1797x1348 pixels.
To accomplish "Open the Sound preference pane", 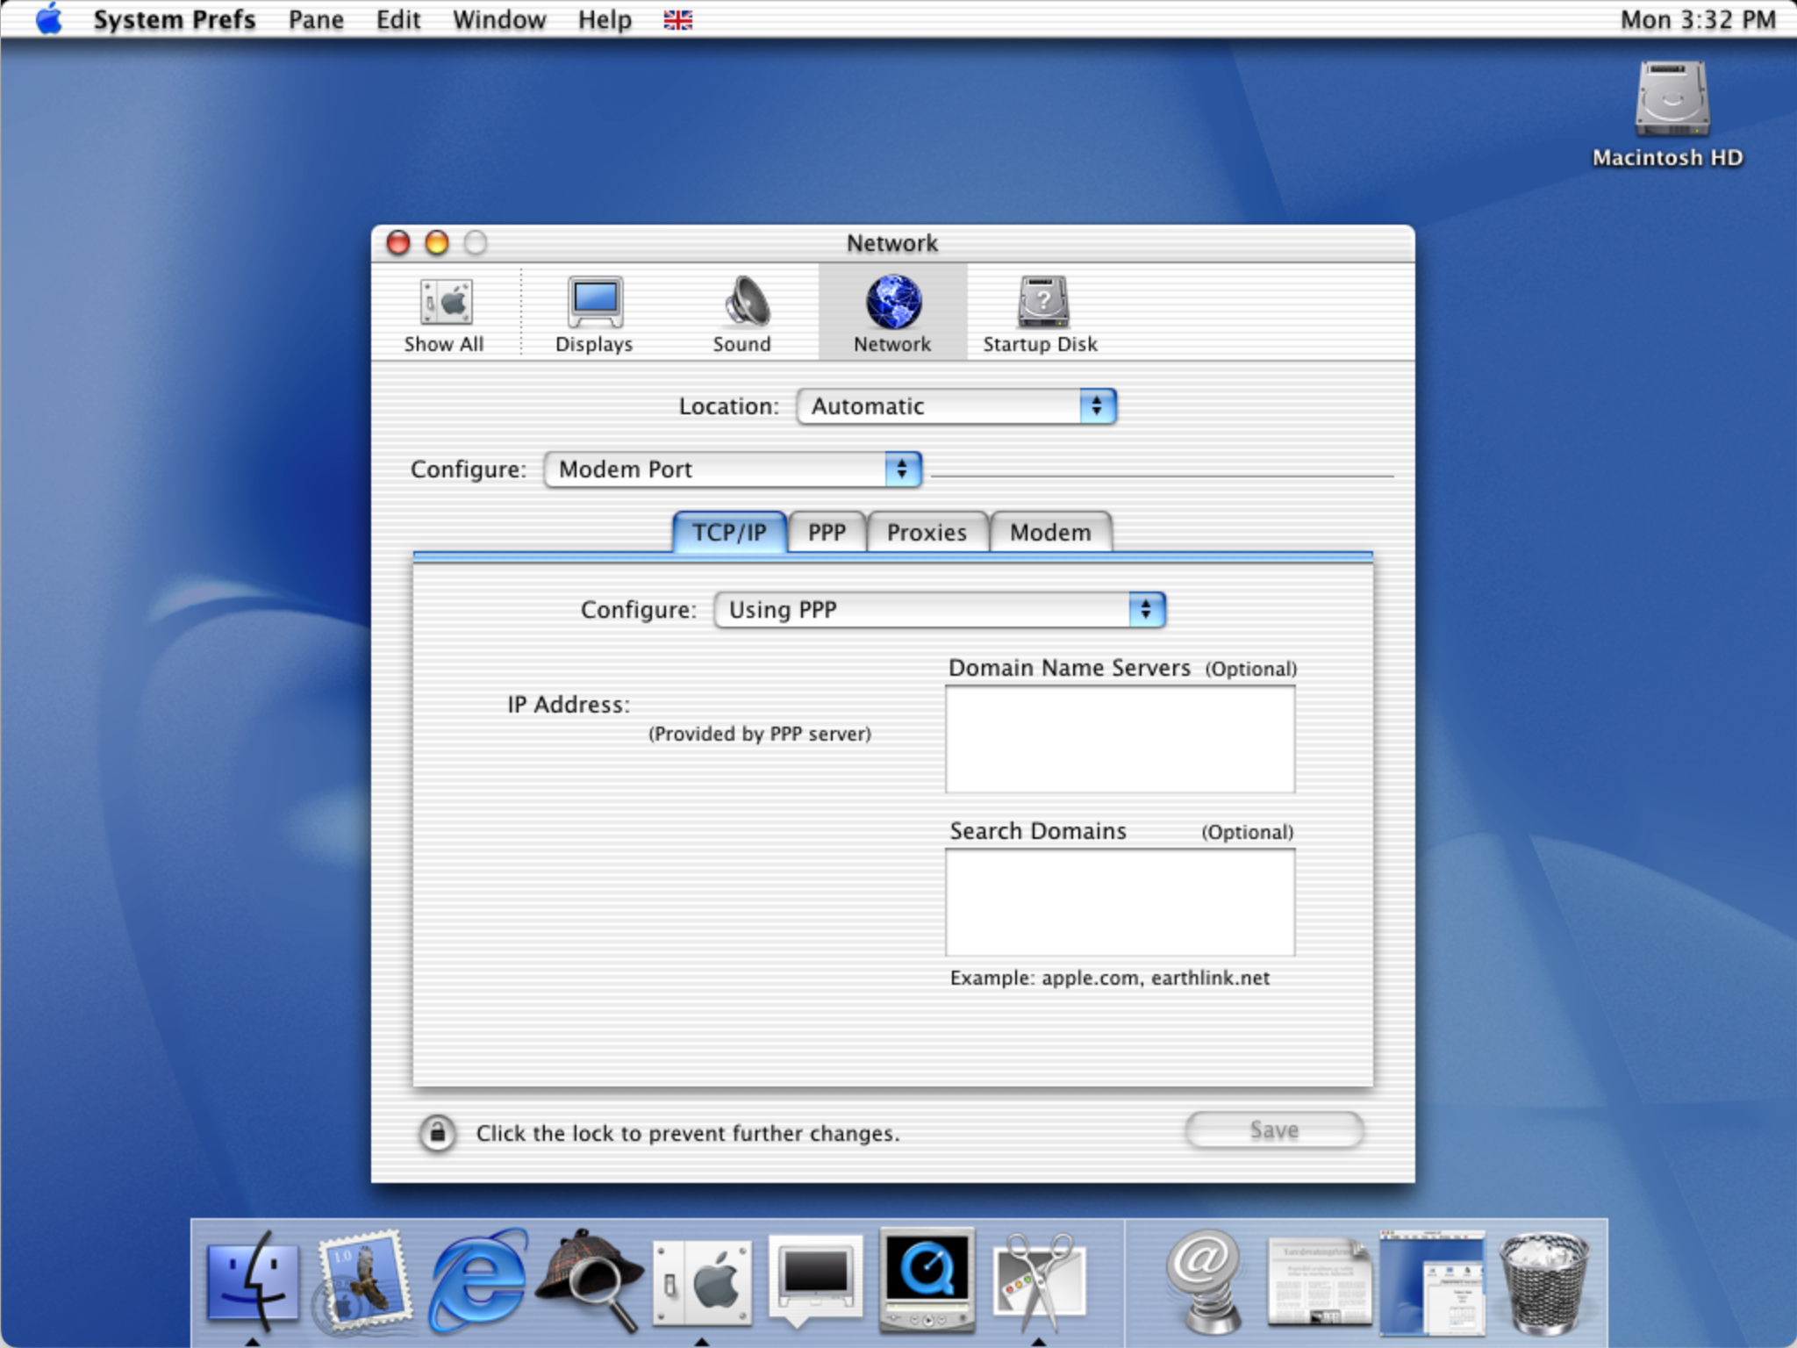I will (742, 314).
